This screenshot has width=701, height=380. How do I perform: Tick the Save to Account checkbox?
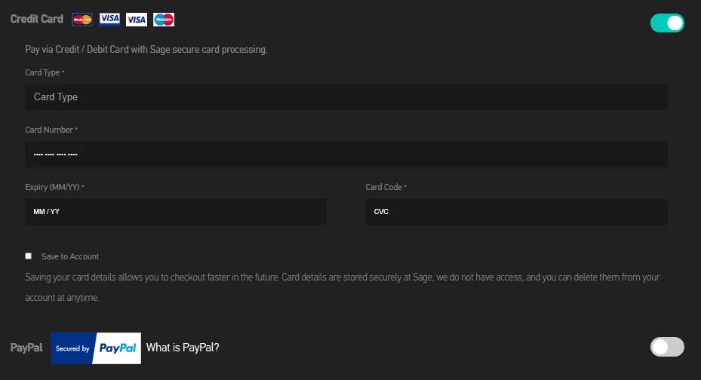[29, 256]
